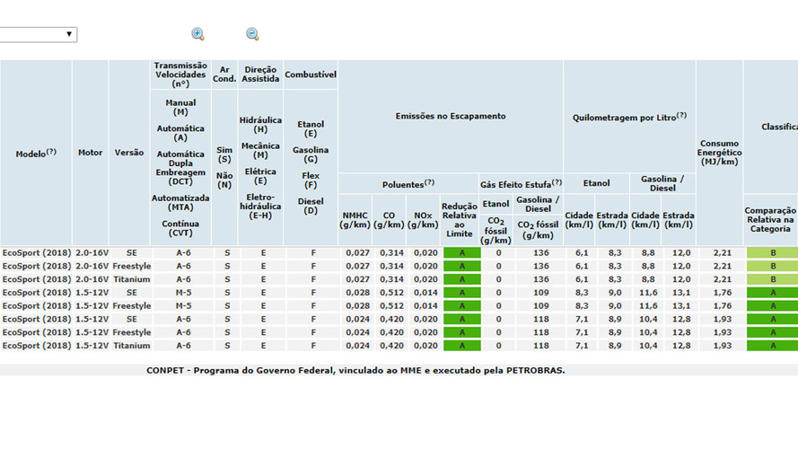The height and width of the screenshot is (449, 798).
Task: Click the zoom in magnifier icon
Action: 197,34
